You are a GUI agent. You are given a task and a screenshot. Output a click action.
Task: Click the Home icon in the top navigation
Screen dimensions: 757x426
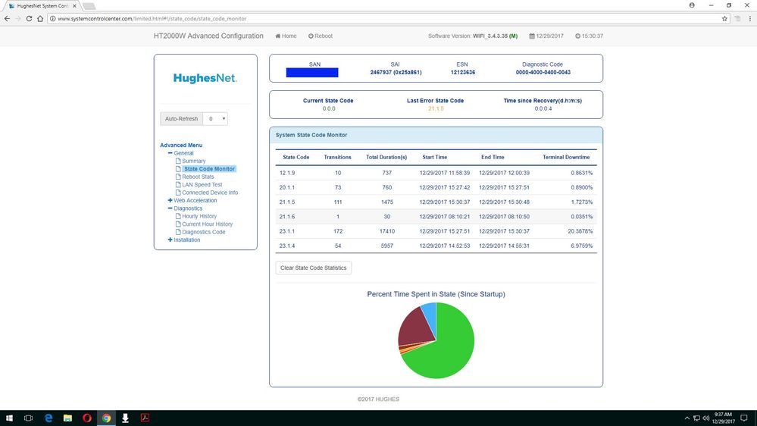point(278,36)
